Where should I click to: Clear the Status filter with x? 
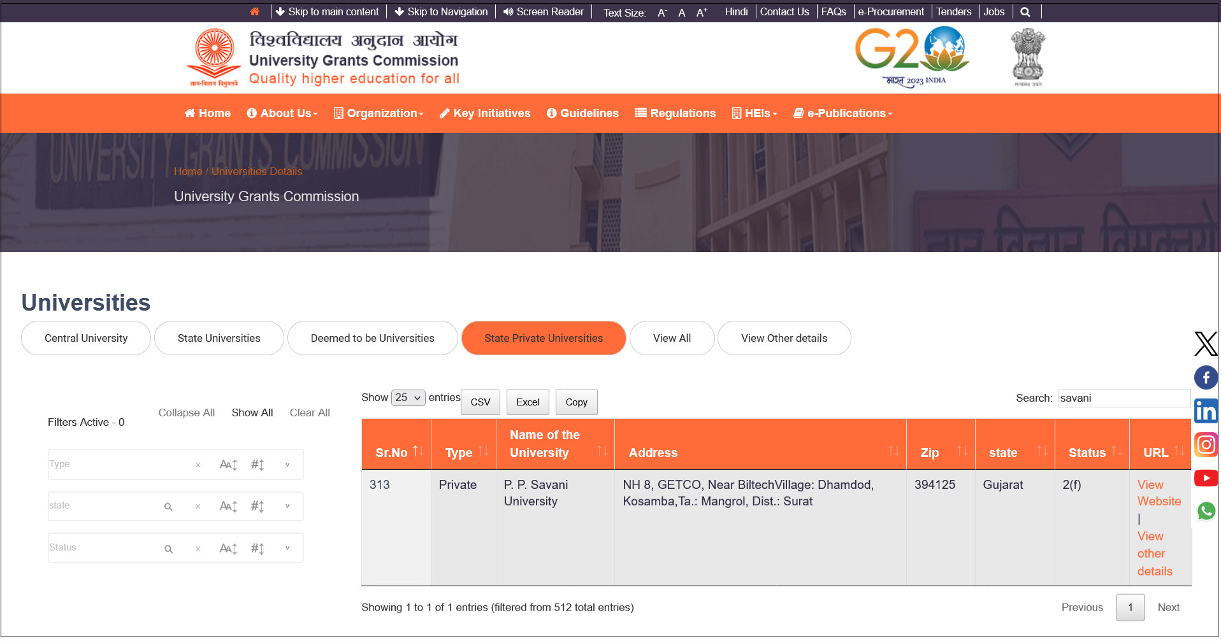click(x=198, y=549)
